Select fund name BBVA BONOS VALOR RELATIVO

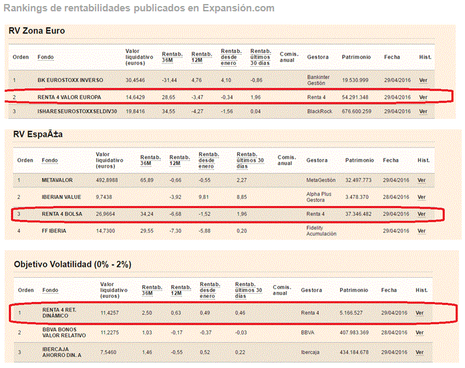click(64, 333)
